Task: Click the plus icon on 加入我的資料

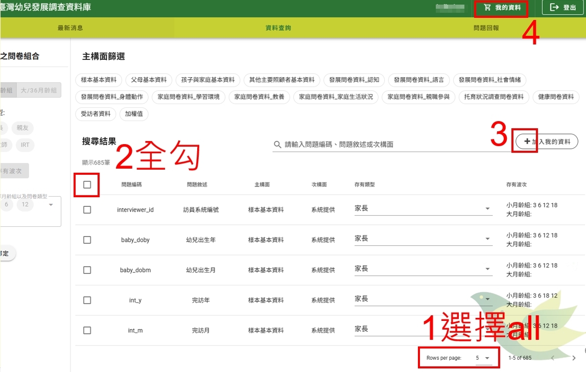Action: pyautogui.click(x=527, y=142)
